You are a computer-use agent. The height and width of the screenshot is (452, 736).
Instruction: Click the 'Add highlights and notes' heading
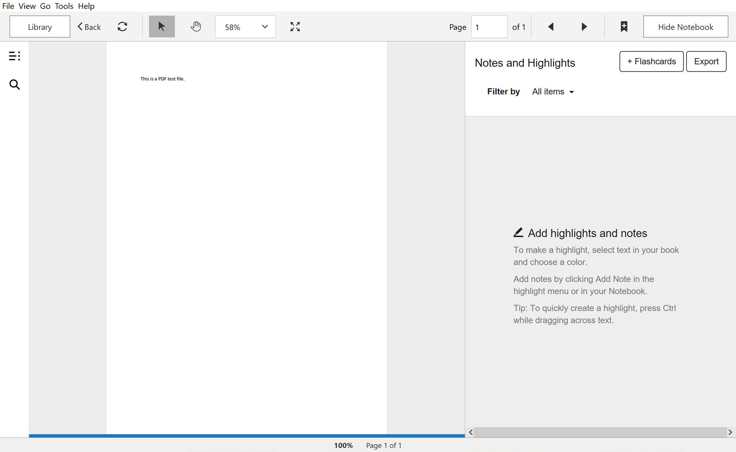587,233
